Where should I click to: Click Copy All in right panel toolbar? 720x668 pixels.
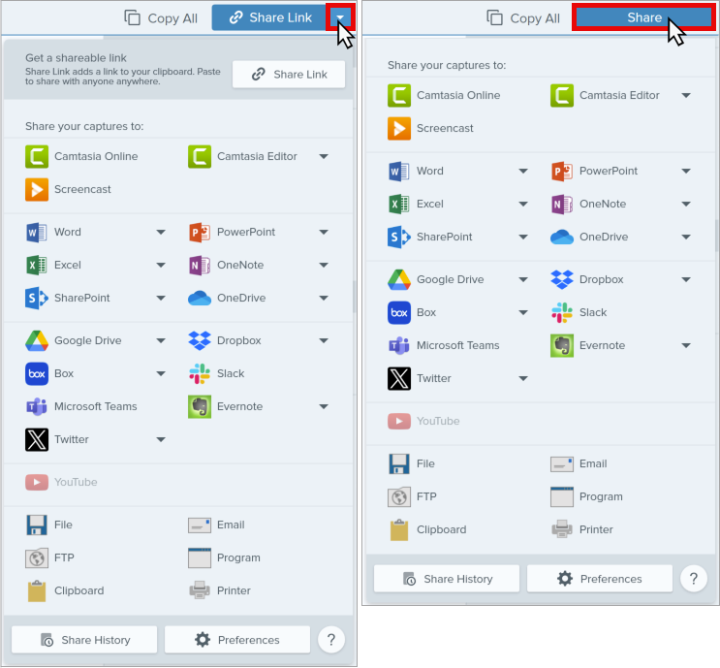point(523,18)
